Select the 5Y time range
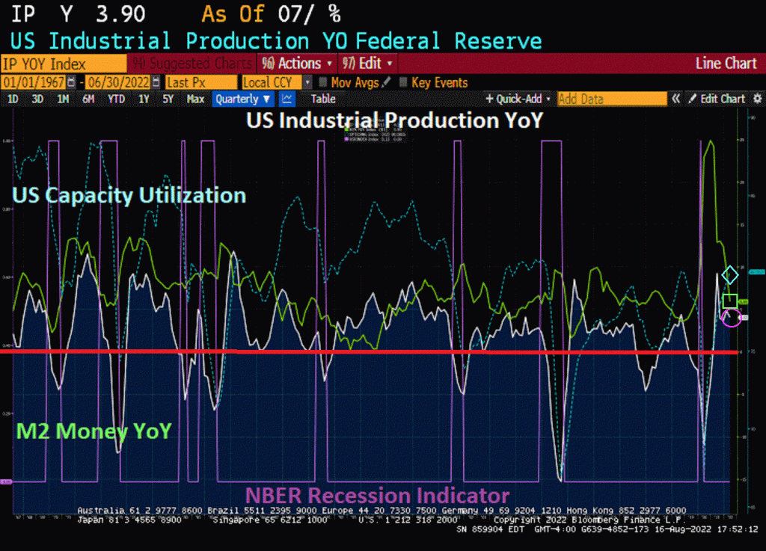766x551 pixels. click(x=168, y=99)
